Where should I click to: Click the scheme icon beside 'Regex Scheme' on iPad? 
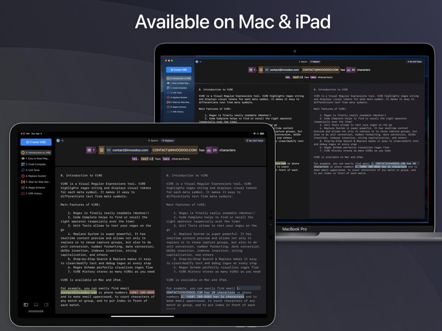point(23,188)
